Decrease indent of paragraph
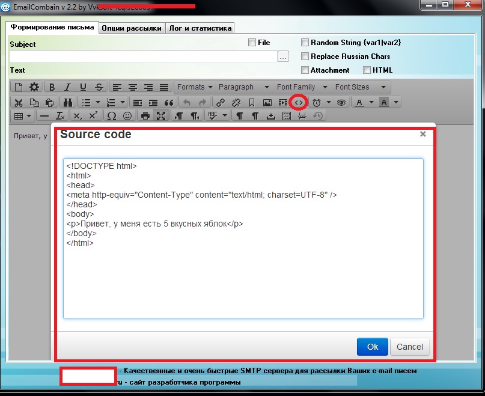 pyautogui.click(x=138, y=103)
